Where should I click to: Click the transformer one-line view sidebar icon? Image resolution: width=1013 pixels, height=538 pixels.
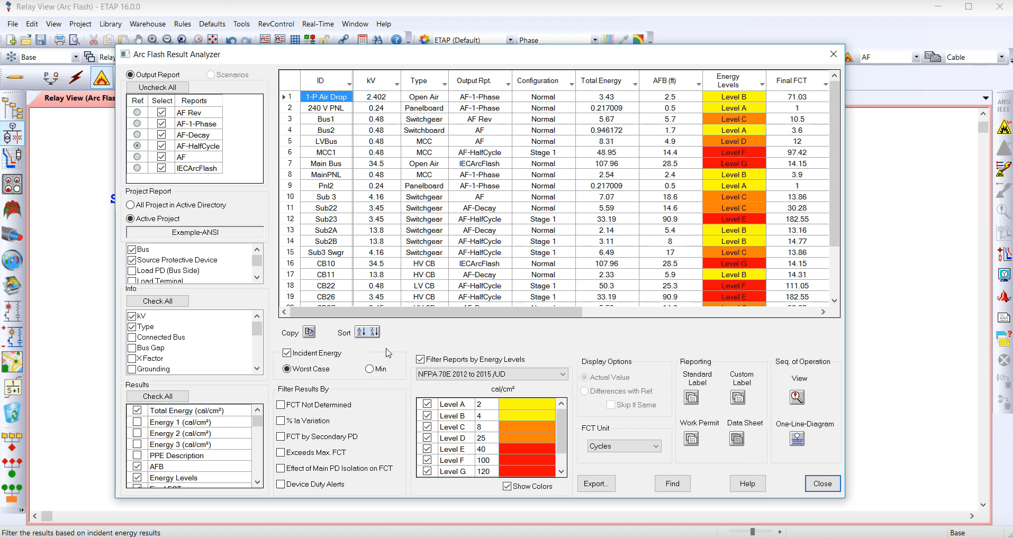[13, 133]
